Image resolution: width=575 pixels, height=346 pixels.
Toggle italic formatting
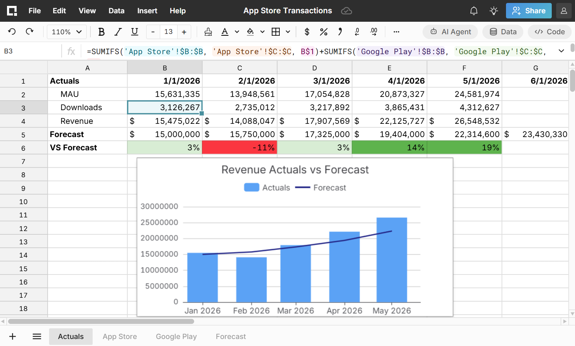pos(118,32)
